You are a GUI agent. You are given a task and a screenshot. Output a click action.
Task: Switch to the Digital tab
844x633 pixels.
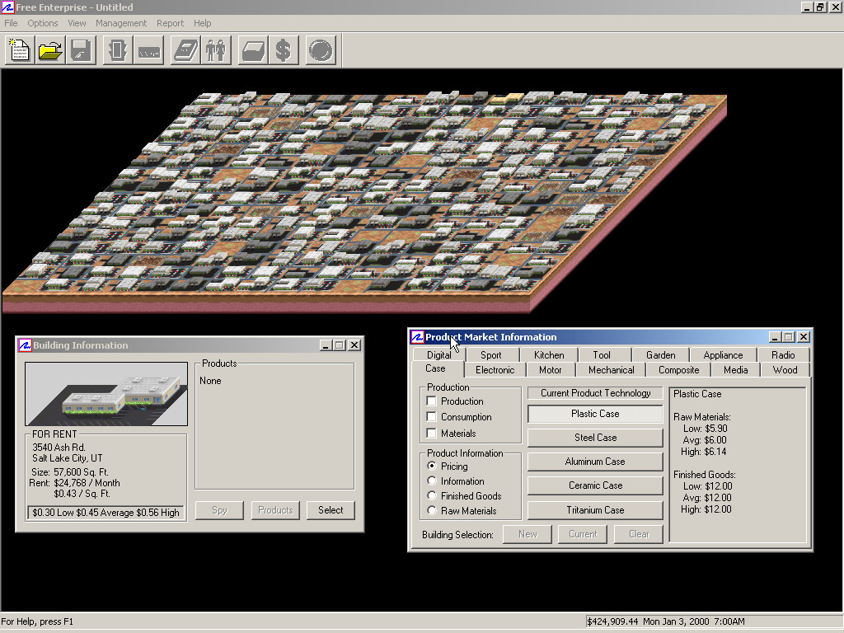(x=438, y=354)
